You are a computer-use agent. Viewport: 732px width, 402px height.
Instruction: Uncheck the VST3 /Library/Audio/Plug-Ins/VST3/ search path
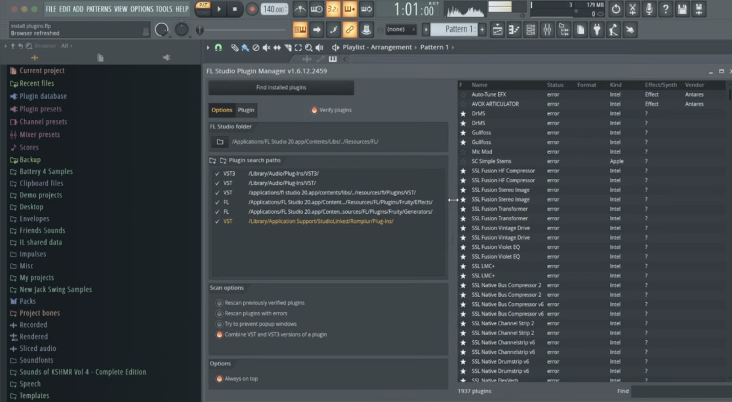click(217, 173)
